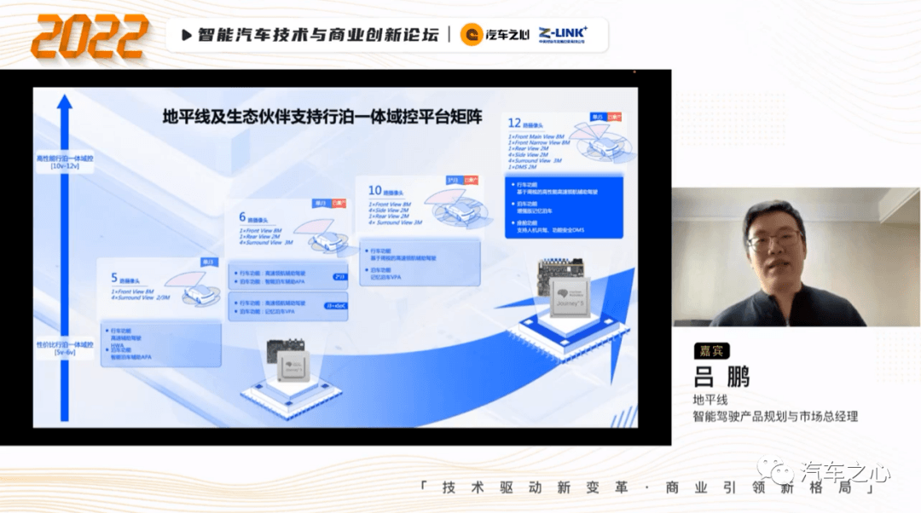Click the 12 路摄像头 heading
The width and height of the screenshot is (921, 513).
[x=525, y=124]
